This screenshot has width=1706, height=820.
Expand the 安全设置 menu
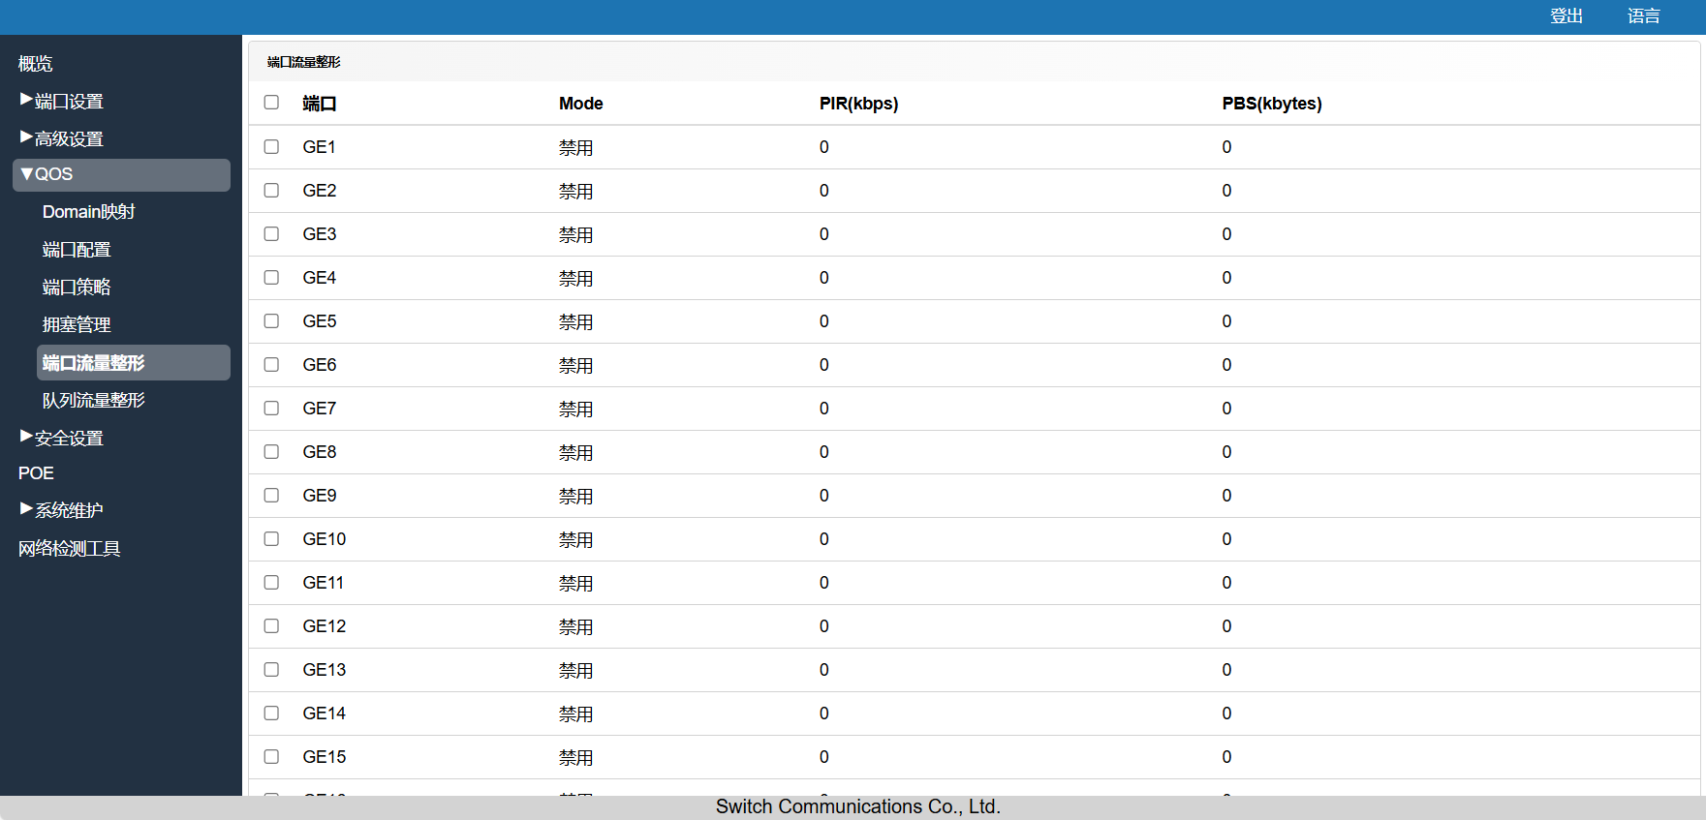click(62, 438)
